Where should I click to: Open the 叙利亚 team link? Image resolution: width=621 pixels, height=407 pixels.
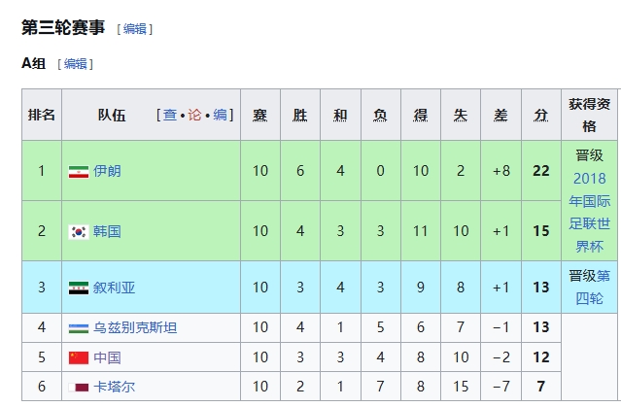click(115, 288)
